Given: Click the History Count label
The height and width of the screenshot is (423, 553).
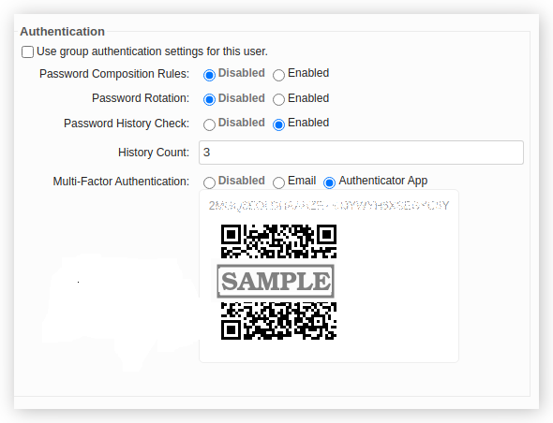Looking at the screenshot, I should tap(154, 153).
